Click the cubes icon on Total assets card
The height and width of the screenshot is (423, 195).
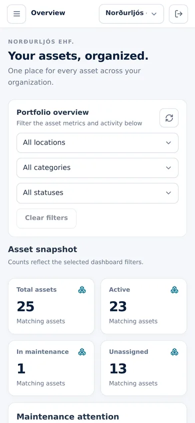click(x=82, y=290)
